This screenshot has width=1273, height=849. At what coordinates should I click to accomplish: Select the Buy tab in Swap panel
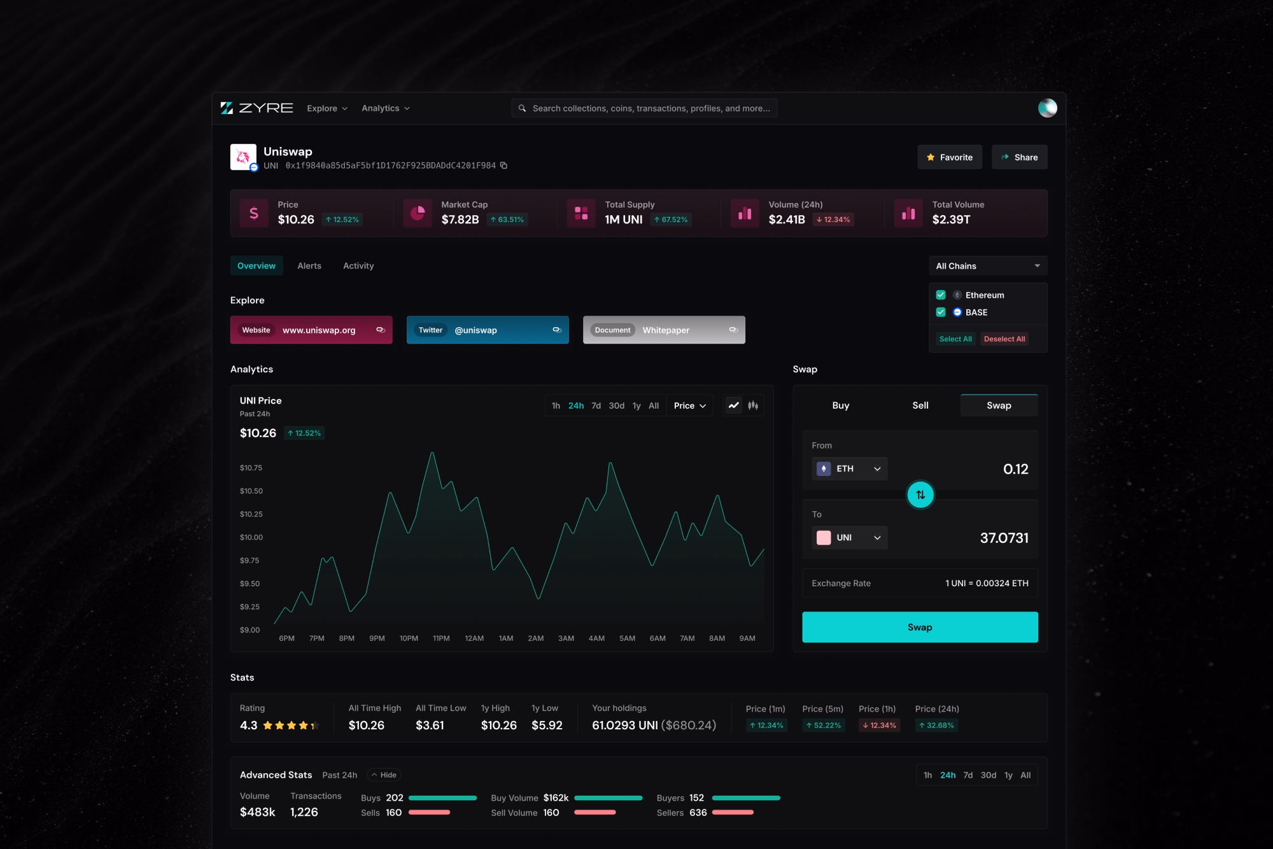coord(840,405)
